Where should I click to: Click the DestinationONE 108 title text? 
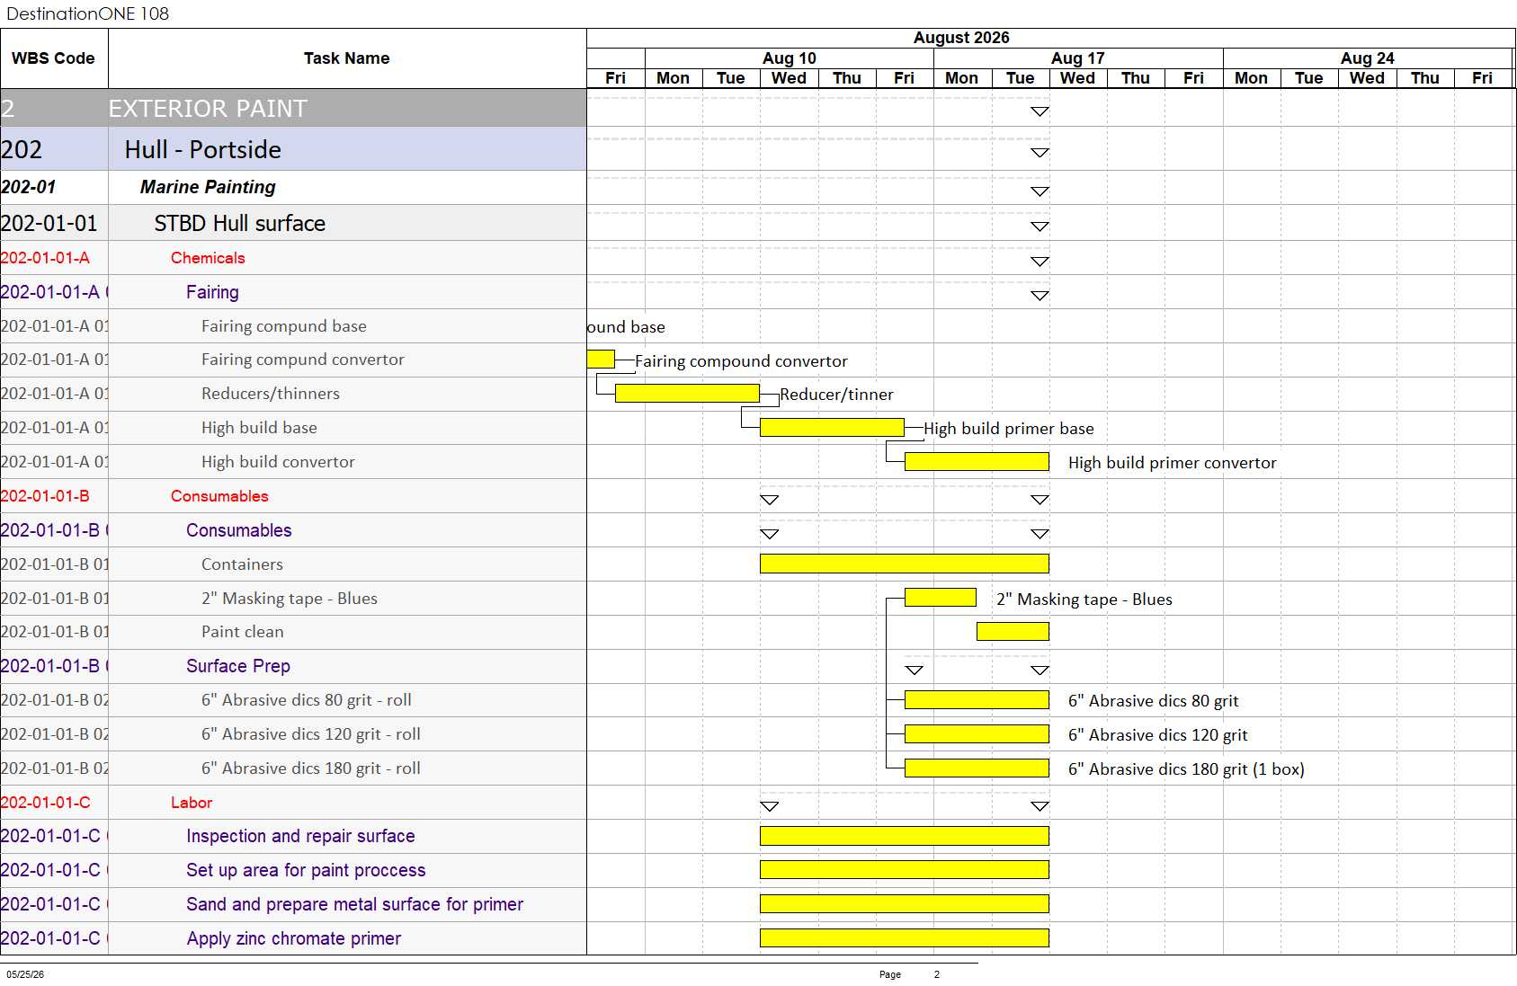tap(87, 13)
